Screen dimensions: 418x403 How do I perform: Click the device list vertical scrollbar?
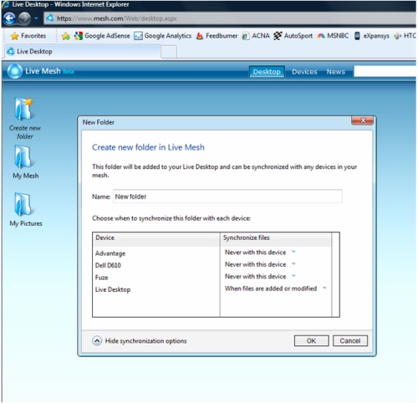coord(335,275)
